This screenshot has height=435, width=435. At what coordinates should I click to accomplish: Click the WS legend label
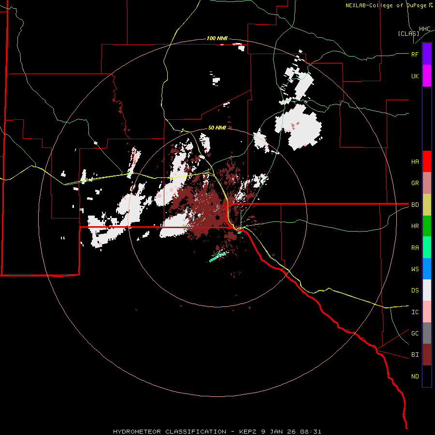pyautogui.click(x=415, y=269)
